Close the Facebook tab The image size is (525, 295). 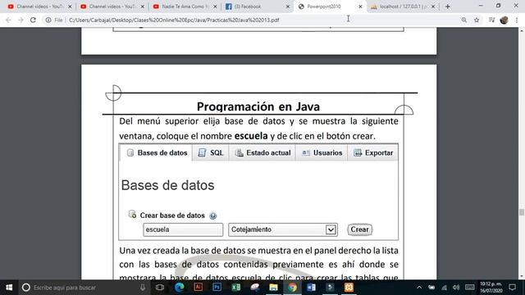pos(288,7)
